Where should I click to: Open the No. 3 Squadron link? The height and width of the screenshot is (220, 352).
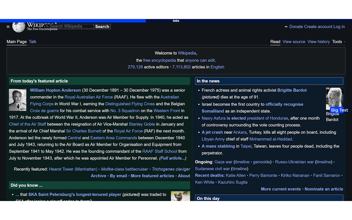point(125,111)
